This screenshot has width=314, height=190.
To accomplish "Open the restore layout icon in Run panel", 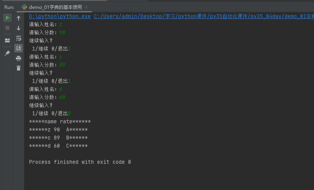I will click(x=7, y=40).
